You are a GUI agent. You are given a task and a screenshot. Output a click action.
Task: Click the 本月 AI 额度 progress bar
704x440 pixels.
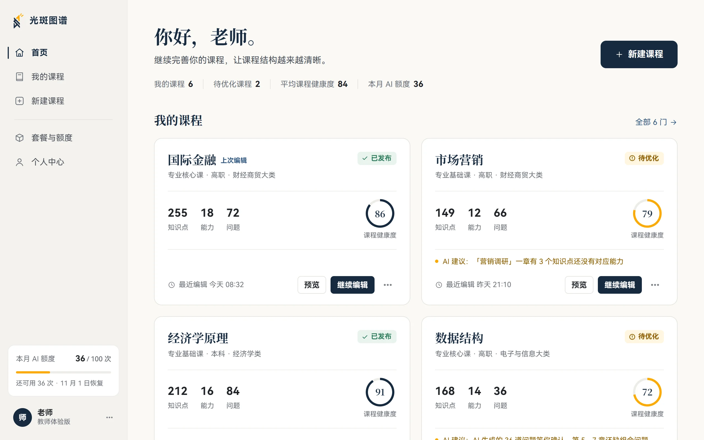pyautogui.click(x=64, y=372)
